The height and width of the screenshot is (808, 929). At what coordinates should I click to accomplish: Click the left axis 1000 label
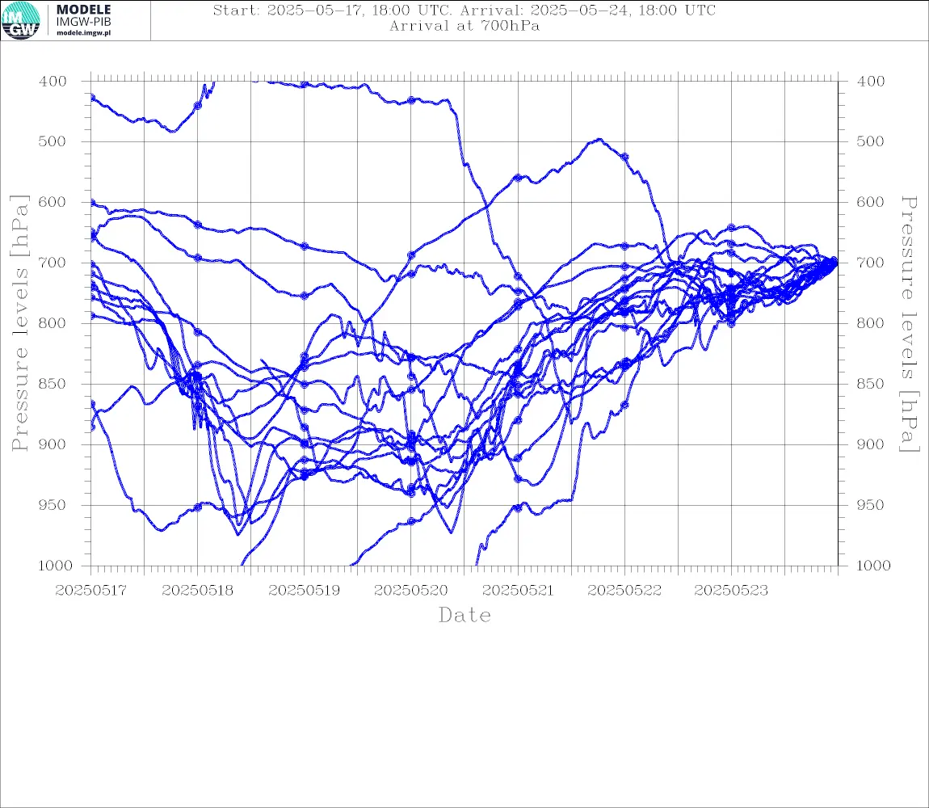56,566
